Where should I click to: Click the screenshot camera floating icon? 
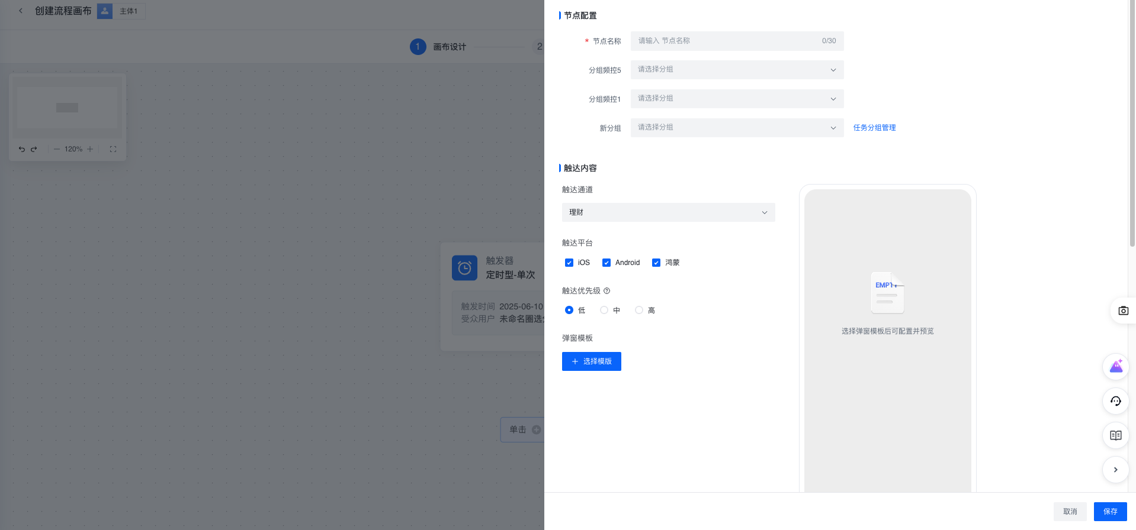coord(1123,311)
